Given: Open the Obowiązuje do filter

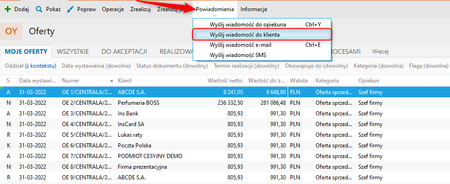Looking at the screenshot, I should tap(316, 66).
